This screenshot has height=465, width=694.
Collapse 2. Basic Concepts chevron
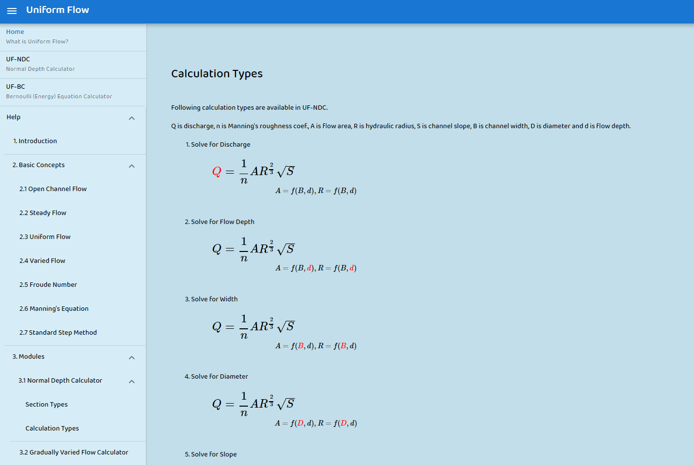[132, 166]
